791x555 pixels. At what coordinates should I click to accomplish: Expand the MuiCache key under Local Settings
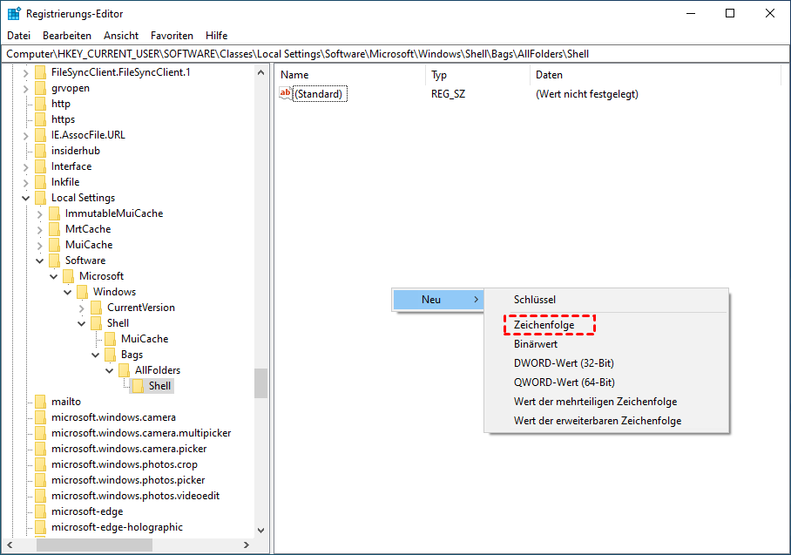tap(40, 245)
